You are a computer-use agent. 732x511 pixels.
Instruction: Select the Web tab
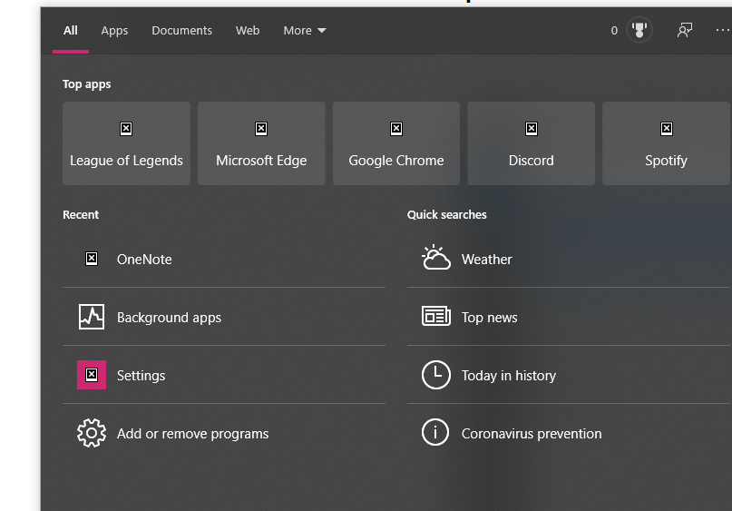[x=248, y=31]
